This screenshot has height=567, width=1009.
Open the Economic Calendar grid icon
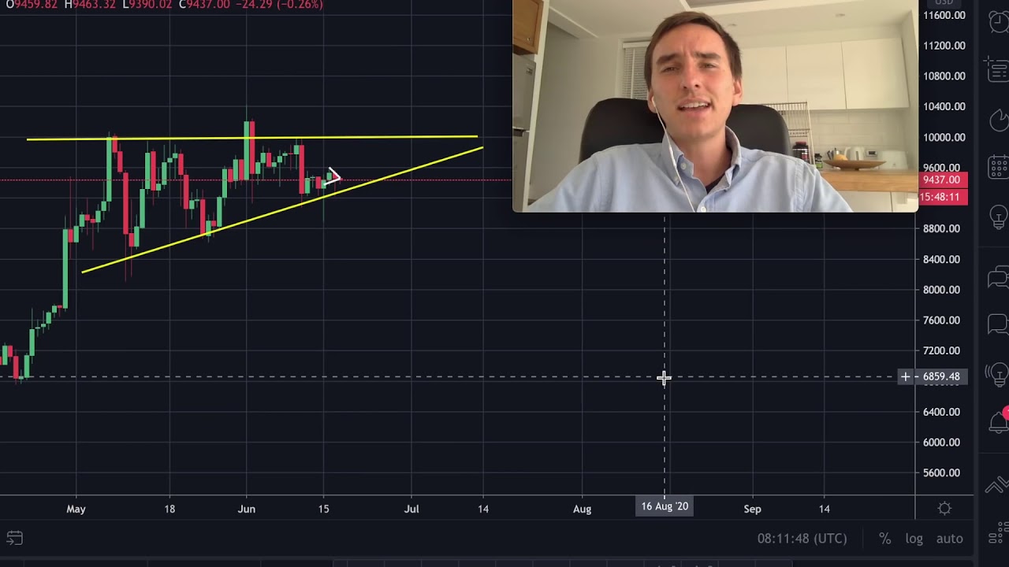999,168
